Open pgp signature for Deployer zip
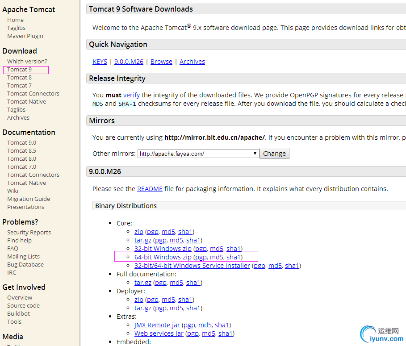Viewport: 406px width, 346px height. (x=152, y=300)
